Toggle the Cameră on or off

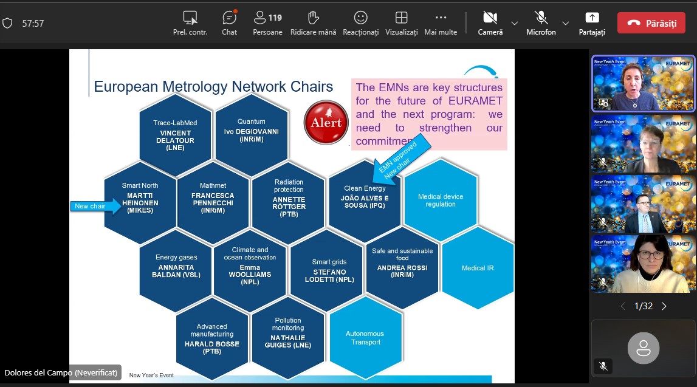(490, 22)
